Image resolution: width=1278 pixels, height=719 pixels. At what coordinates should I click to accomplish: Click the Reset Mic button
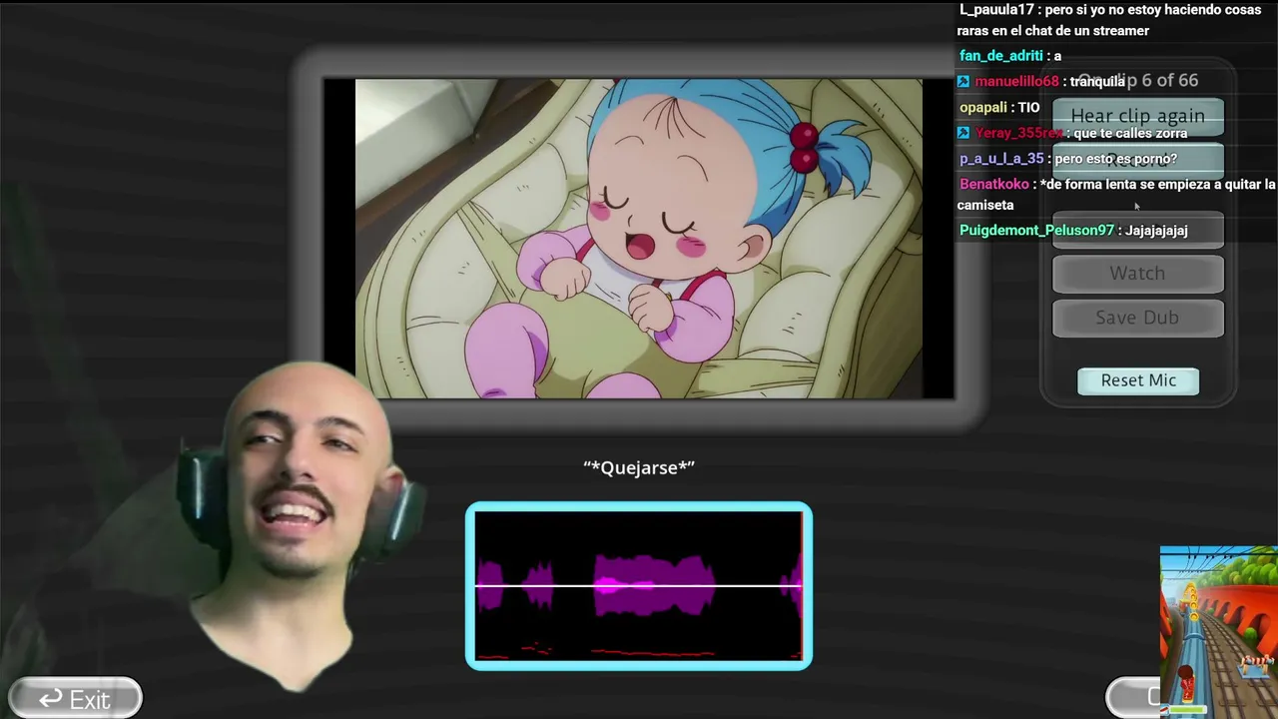(x=1138, y=380)
